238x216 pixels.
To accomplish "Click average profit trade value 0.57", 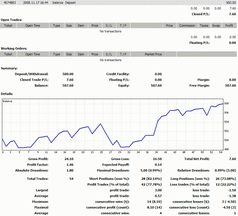I will (158, 196).
